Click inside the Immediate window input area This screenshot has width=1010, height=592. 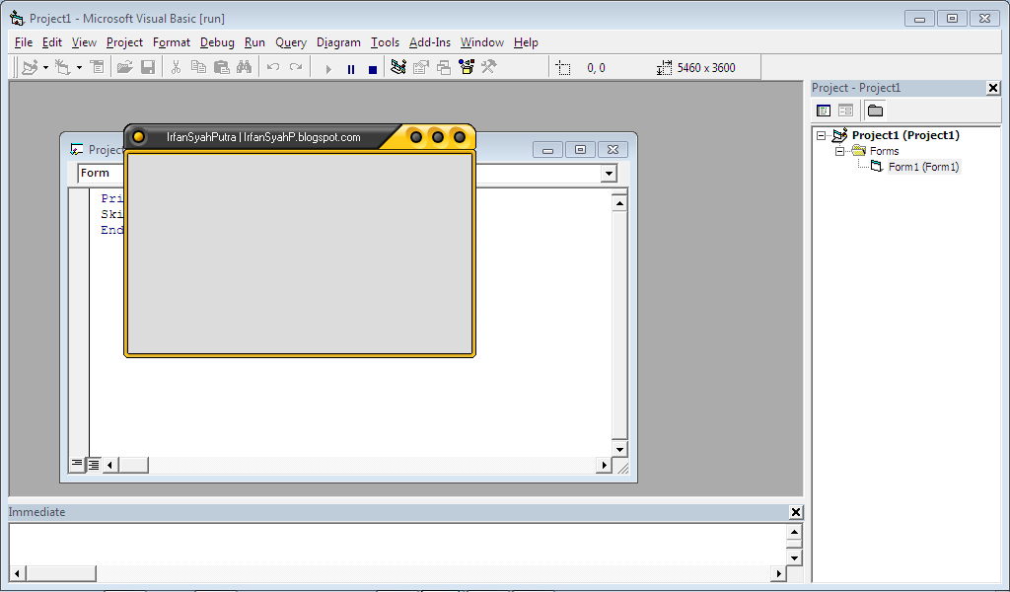tap(395, 543)
